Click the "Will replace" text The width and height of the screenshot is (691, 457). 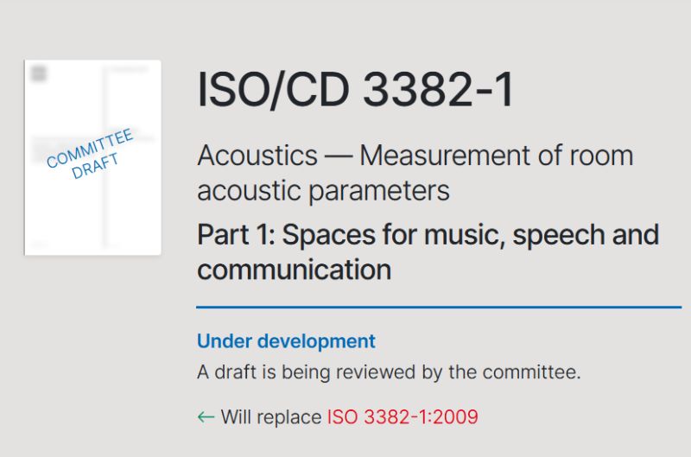coord(270,417)
